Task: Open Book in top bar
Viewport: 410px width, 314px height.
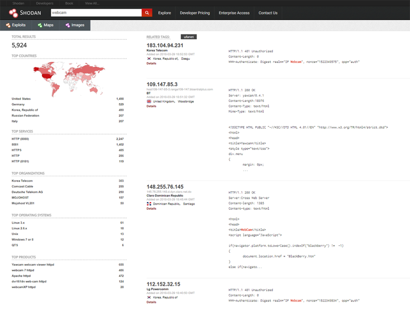Action: pos(69,3)
